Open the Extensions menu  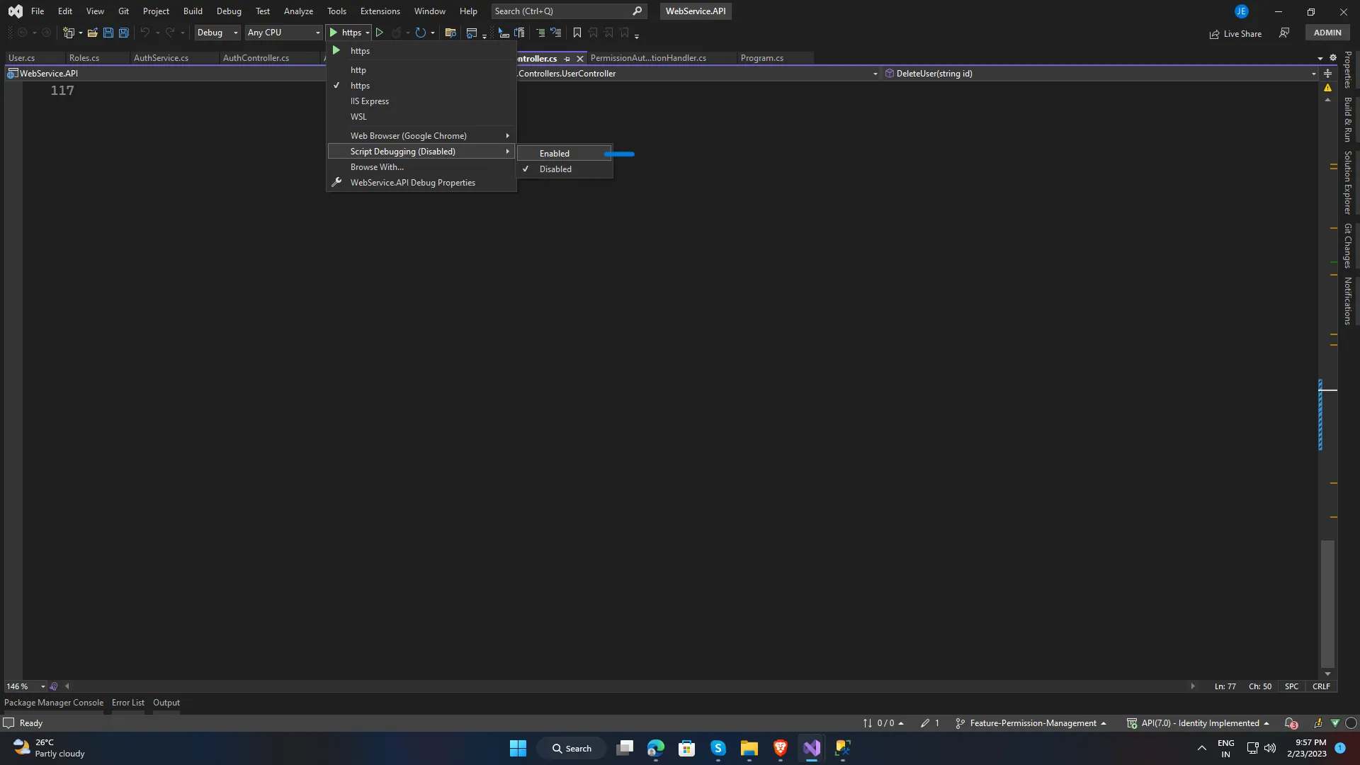tap(380, 11)
